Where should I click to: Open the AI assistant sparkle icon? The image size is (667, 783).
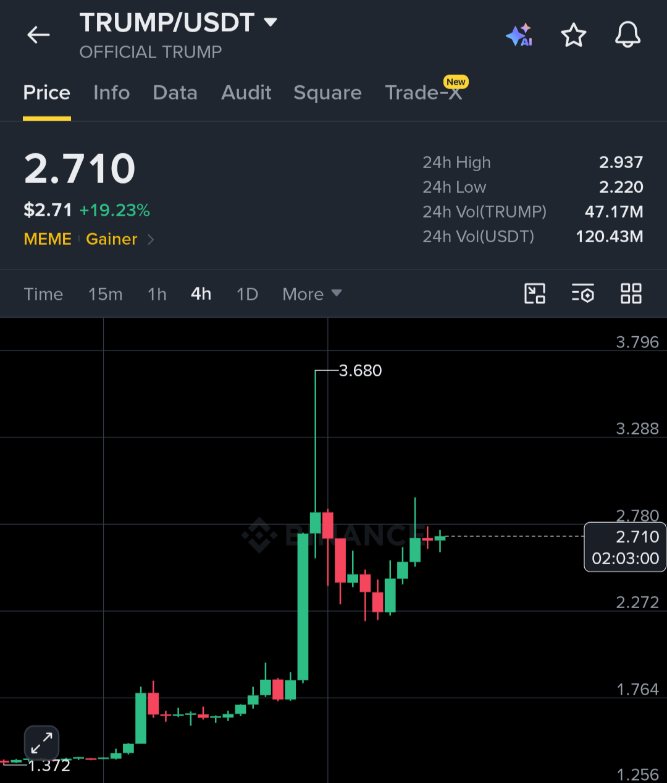519,35
